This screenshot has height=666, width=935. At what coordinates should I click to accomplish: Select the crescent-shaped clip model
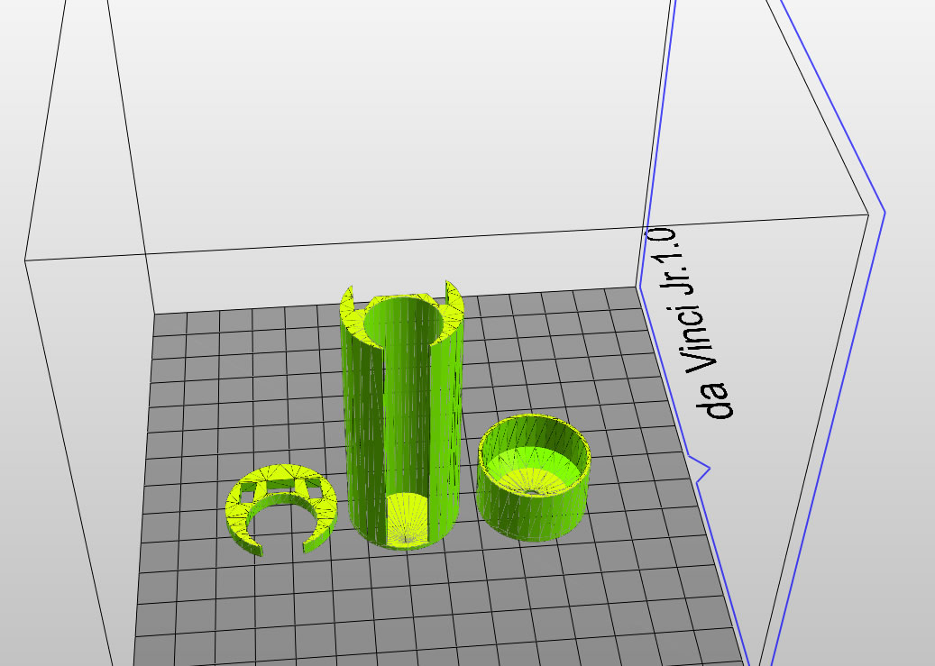280,508
